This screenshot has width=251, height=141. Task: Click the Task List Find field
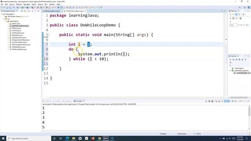pos(233,25)
